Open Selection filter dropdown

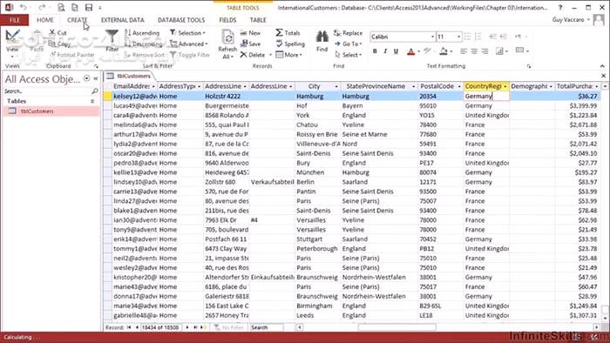(187, 33)
